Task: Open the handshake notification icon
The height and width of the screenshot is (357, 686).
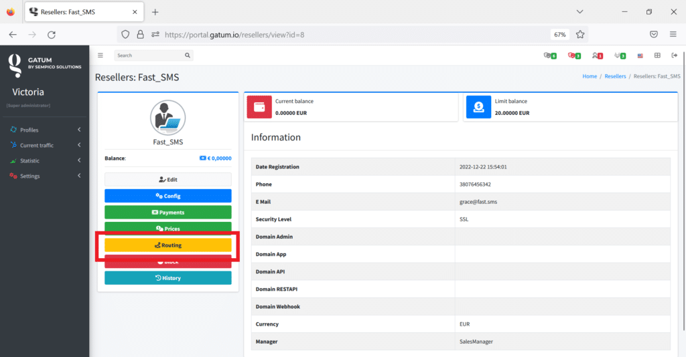Action: (x=620, y=55)
